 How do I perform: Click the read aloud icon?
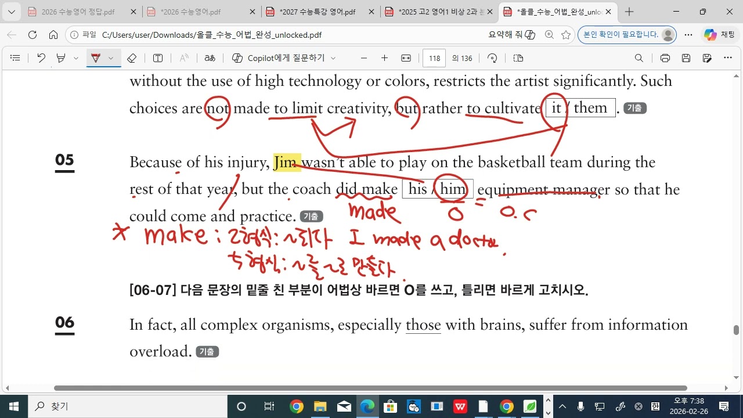point(184,58)
